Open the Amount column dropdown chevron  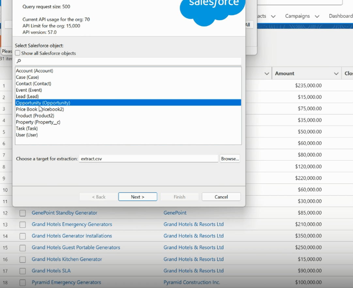click(336, 74)
